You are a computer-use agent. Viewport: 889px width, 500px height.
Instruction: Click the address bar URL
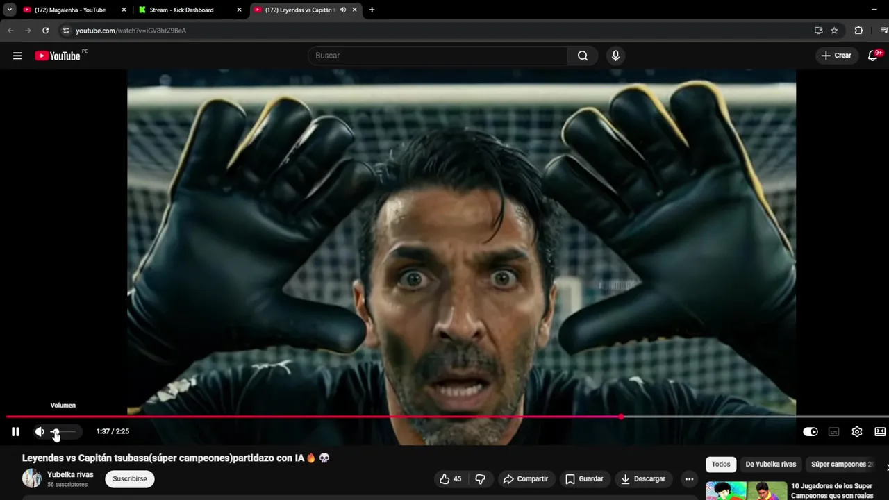click(131, 31)
